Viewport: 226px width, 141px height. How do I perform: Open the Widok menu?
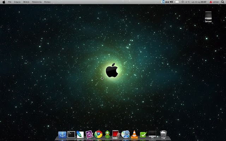26,2
